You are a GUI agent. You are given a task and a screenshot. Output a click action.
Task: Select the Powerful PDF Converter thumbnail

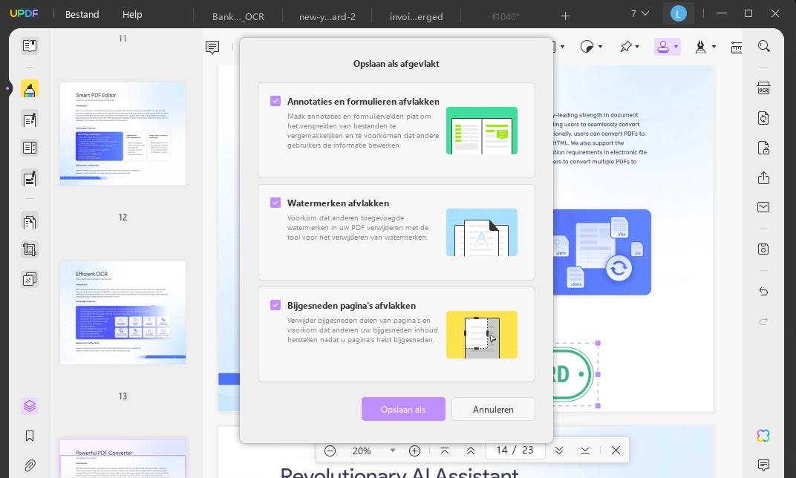123,459
